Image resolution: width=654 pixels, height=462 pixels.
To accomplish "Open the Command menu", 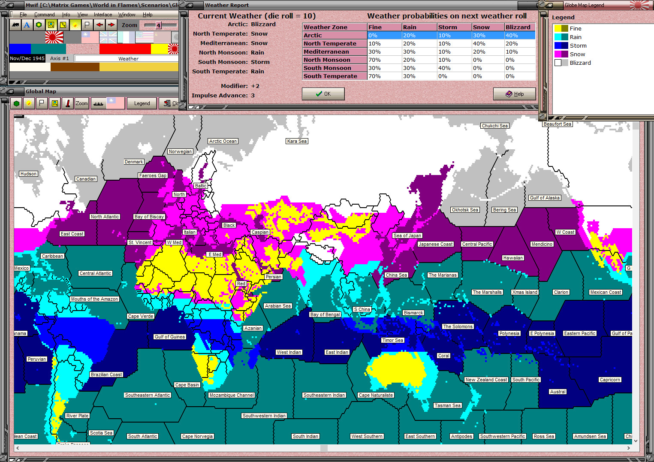I will tap(45, 15).
